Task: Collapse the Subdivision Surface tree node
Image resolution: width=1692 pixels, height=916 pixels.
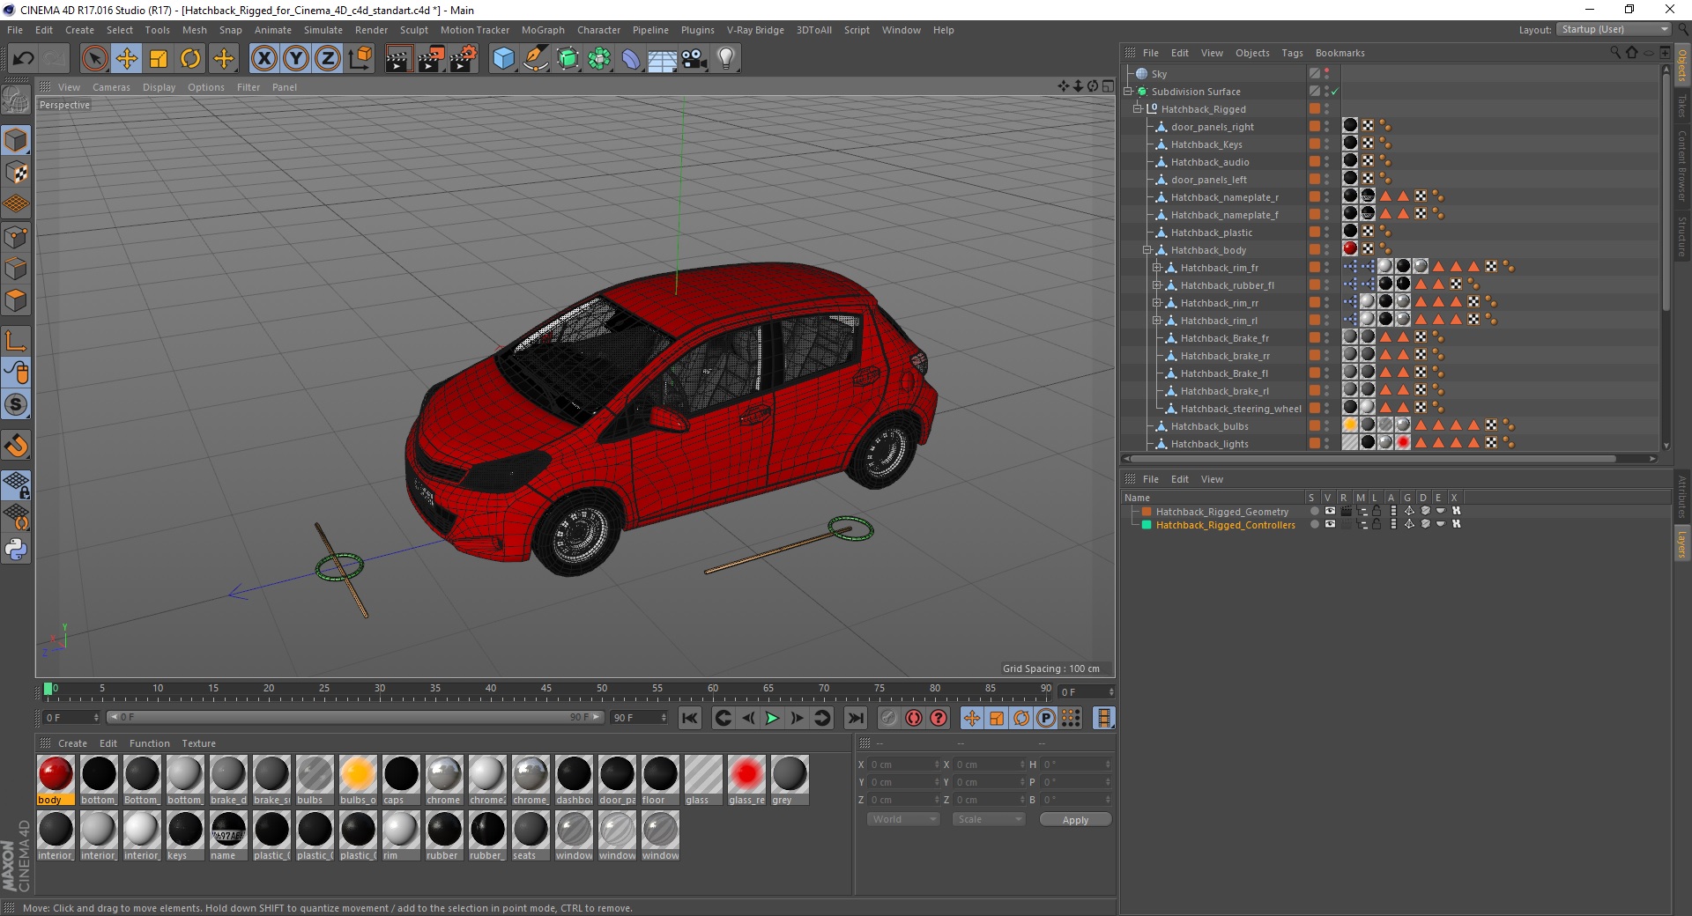Action: [x=1128, y=92]
